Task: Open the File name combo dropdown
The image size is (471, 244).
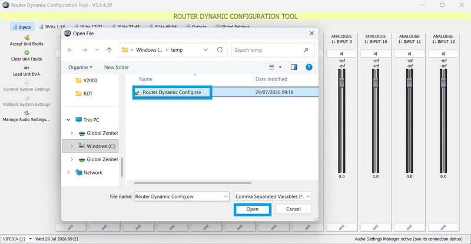Action: click(226, 196)
